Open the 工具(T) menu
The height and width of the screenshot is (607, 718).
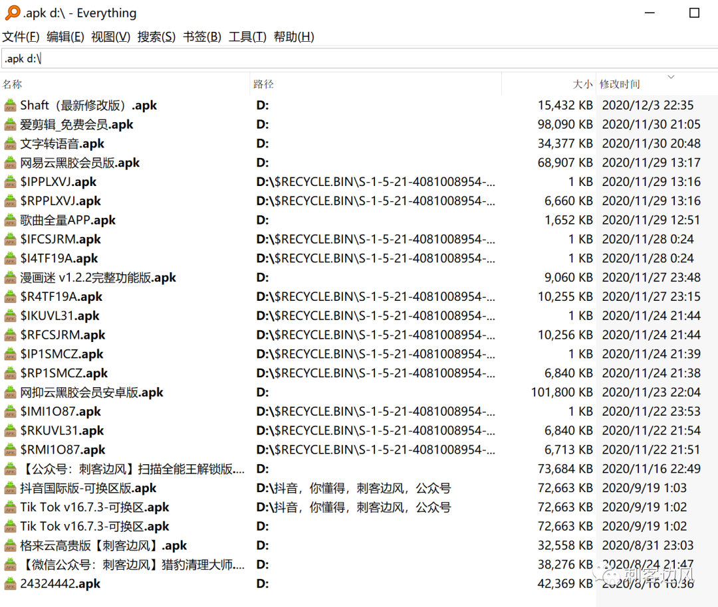click(x=247, y=37)
